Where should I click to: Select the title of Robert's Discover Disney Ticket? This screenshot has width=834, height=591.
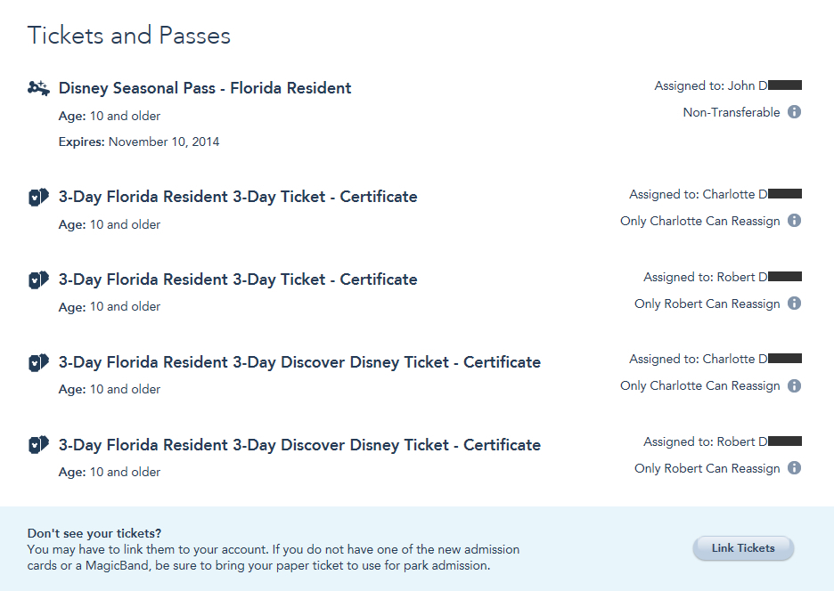(299, 445)
